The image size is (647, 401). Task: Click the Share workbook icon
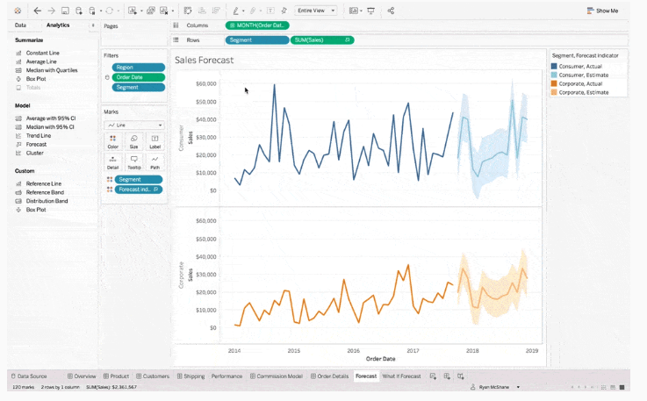pos(391,11)
